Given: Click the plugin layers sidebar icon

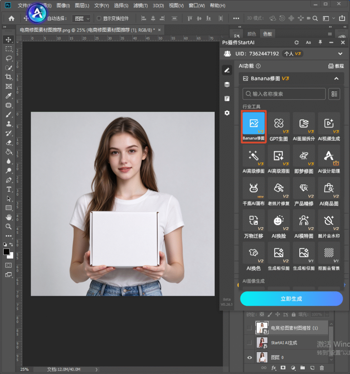Looking at the screenshot, I should pyautogui.click(x=227, y=84).
